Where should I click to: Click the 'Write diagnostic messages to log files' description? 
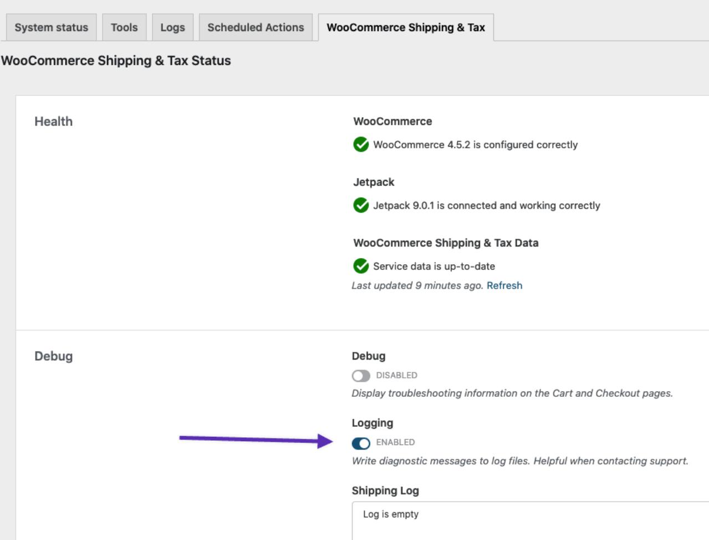coord(520,461)
